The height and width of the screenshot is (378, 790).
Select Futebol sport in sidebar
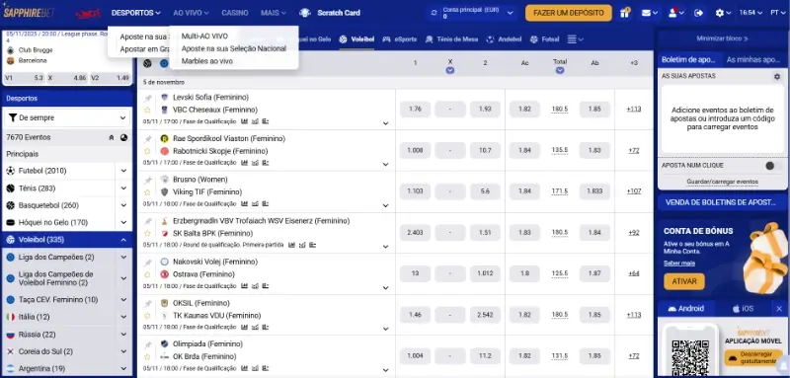pyautogui.click(x=42, y=171)
